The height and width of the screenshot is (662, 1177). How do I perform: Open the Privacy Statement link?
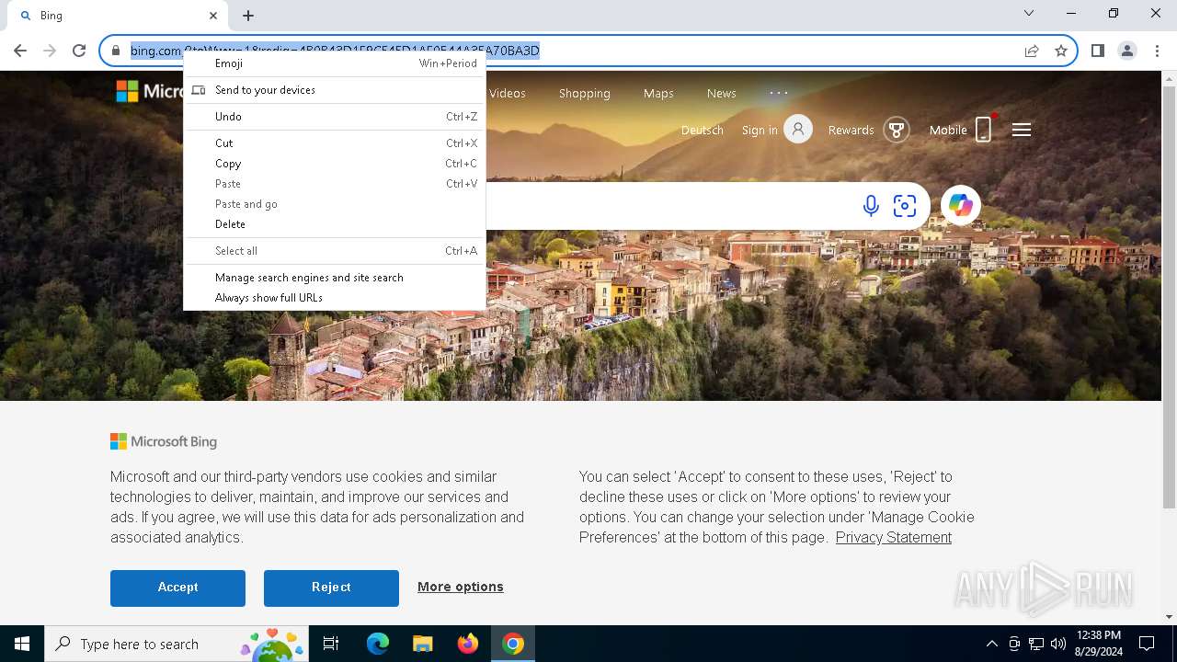[x=894, y=538]
